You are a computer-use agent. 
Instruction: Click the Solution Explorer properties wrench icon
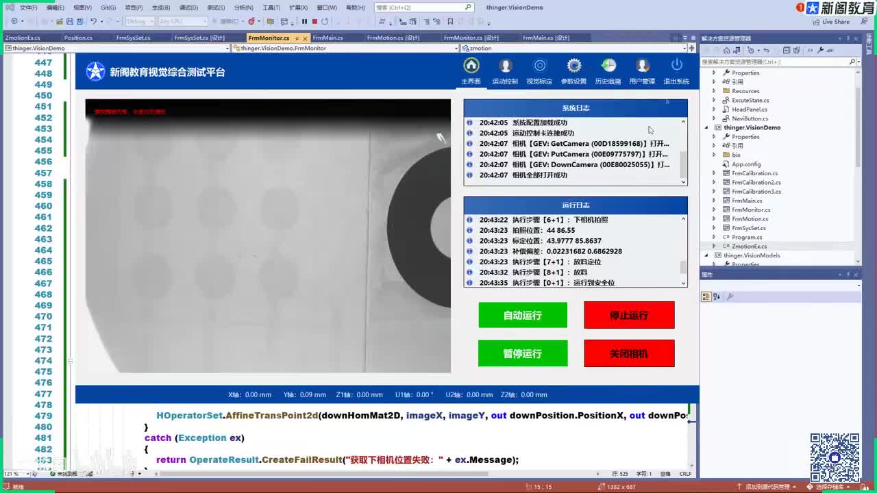point(820,50)
